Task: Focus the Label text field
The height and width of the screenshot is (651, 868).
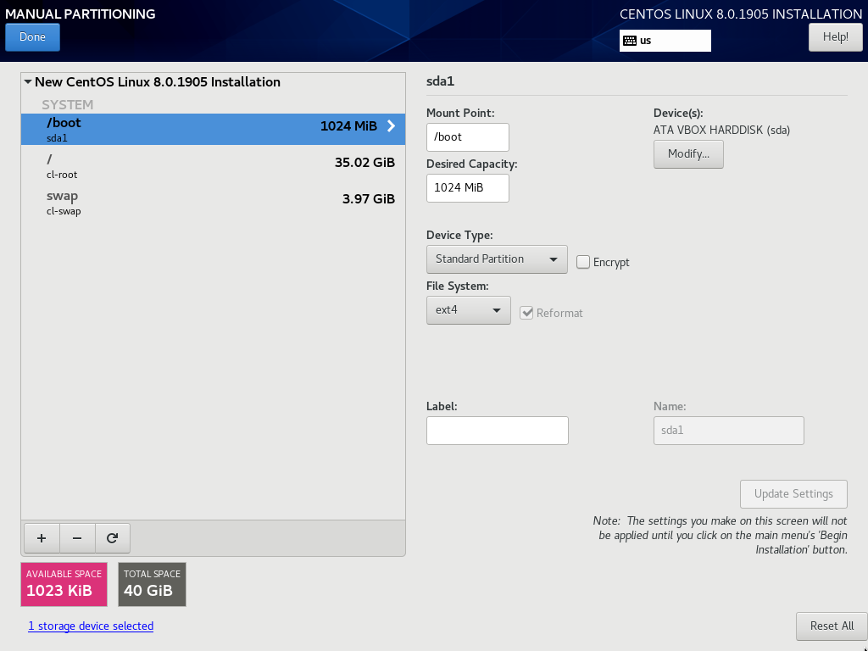Action: (497, 431)
